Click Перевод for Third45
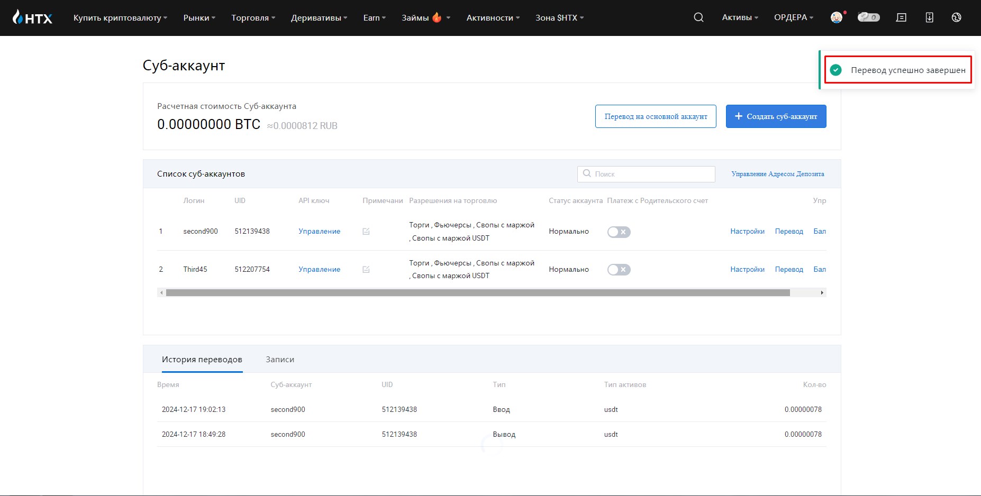 point(789,269)
